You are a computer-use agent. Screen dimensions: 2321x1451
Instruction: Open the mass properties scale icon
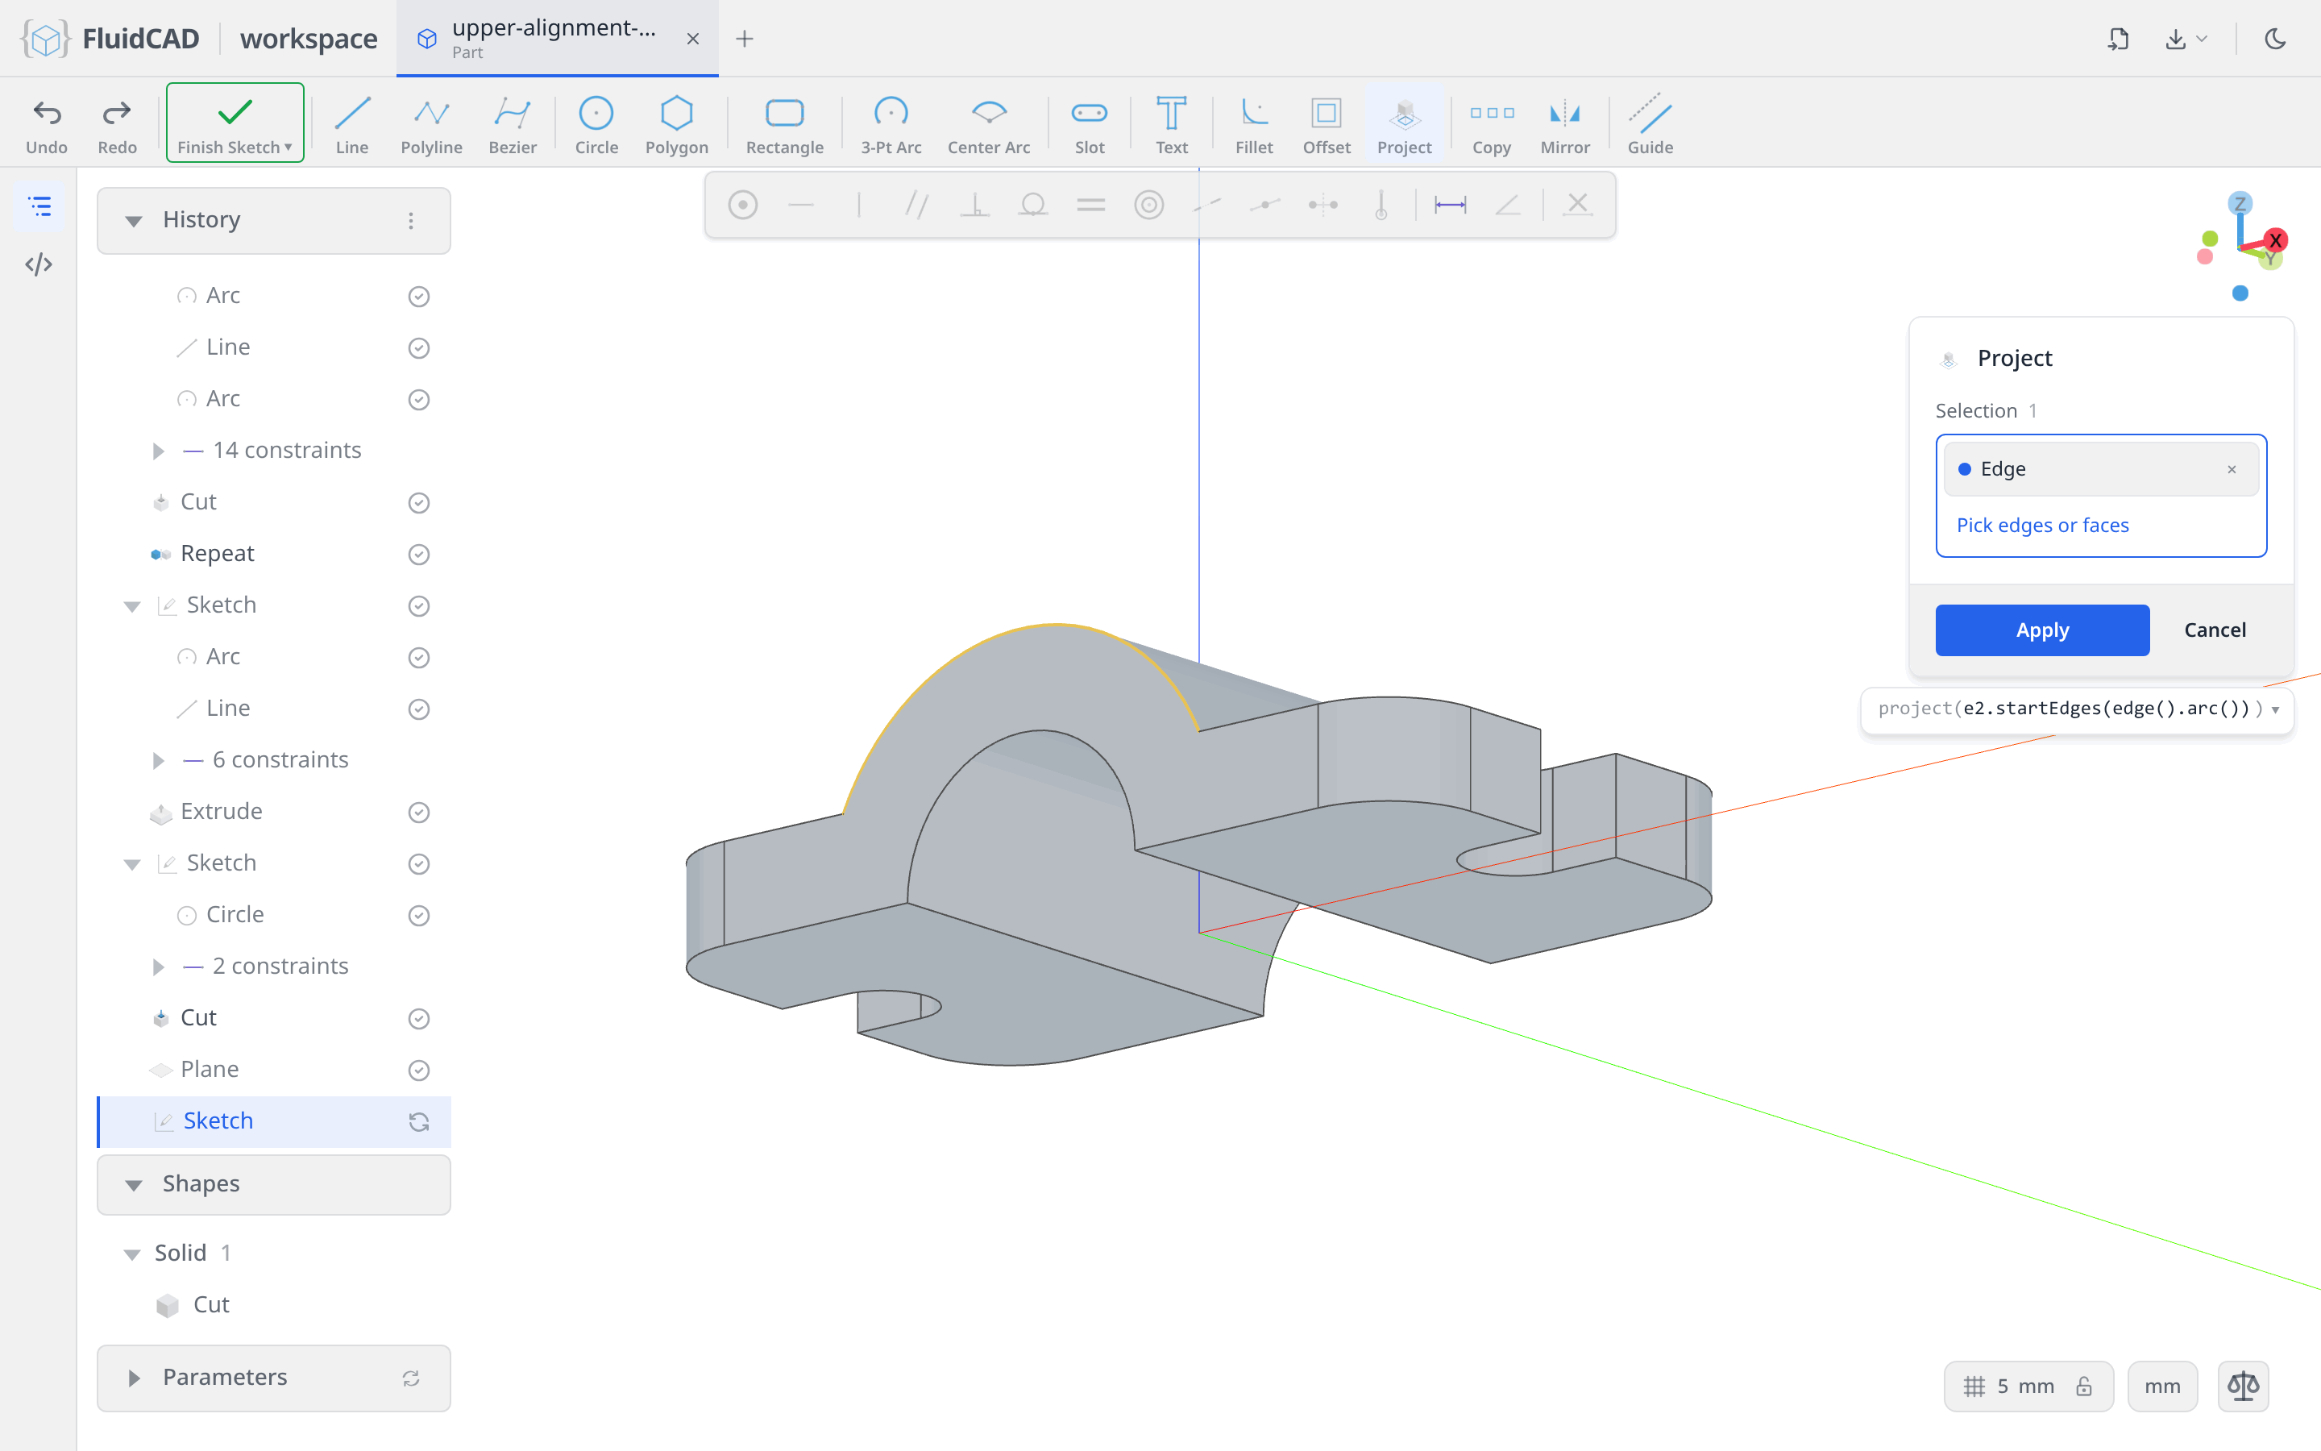2242,1386
